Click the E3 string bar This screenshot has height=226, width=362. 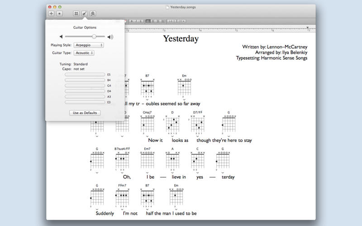[x=85, y=102]
